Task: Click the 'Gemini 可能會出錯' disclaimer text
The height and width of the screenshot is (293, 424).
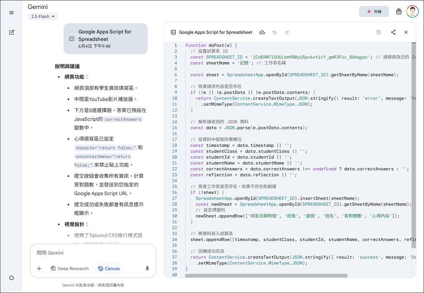Action: [x=93, y=285]
